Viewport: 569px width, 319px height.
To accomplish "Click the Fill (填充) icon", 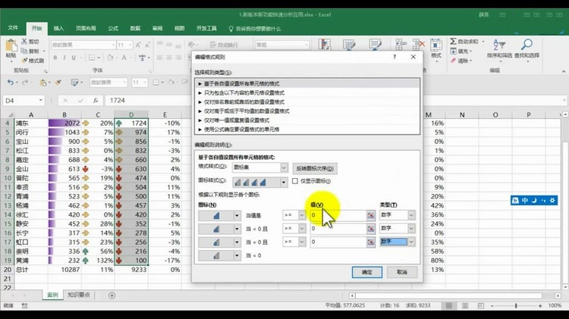I will click(x=453, y=51).
